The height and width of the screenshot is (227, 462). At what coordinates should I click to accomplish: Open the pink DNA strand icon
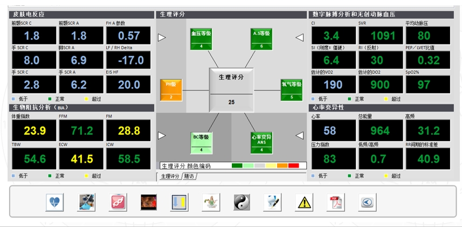tap(118, 202)
